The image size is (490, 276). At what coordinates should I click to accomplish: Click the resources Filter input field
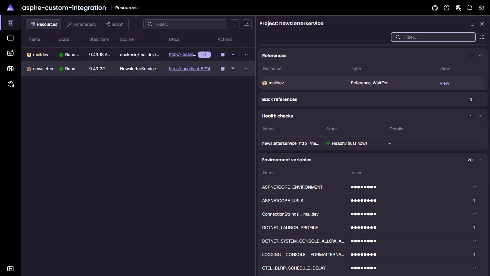pyautogui.click(x=185, y=24)
